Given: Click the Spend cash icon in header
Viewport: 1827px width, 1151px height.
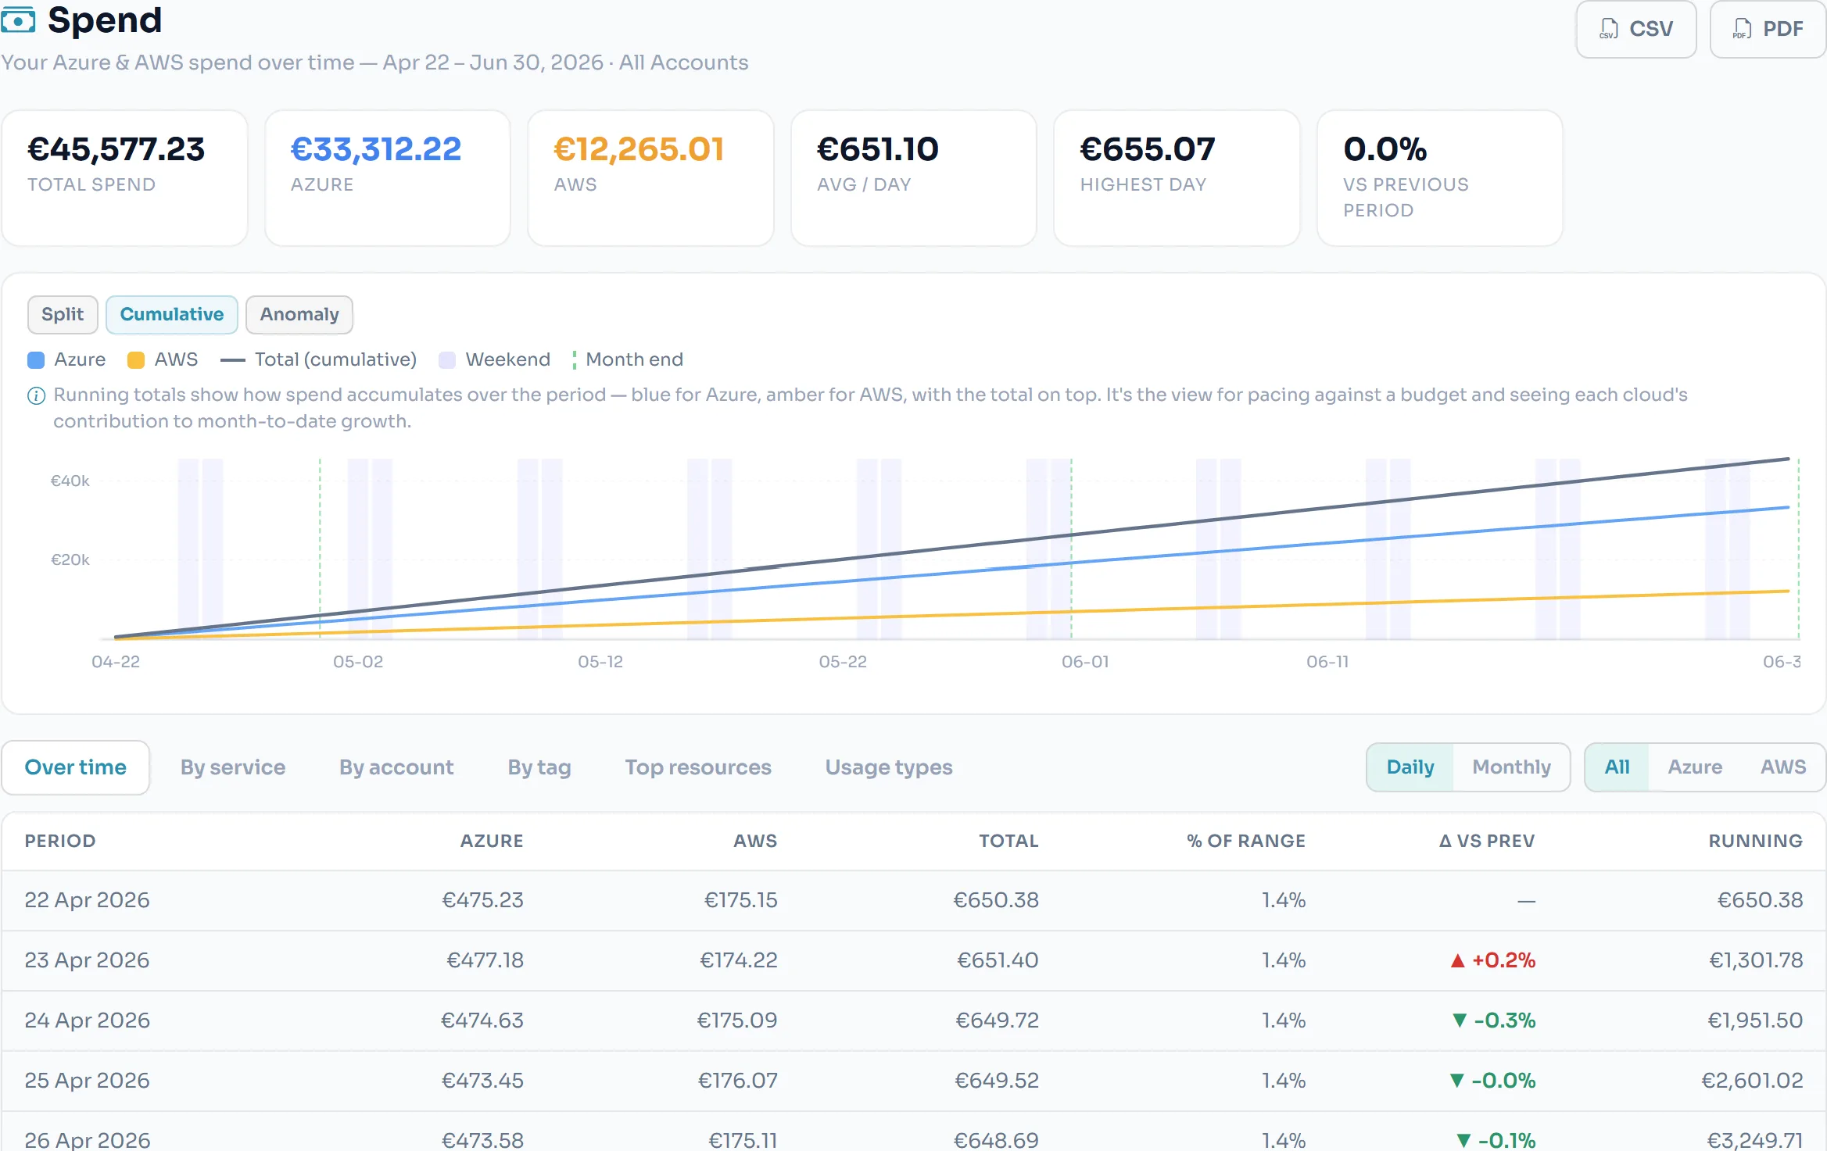Looking at the screenshot, I should (x=18, y=20).
